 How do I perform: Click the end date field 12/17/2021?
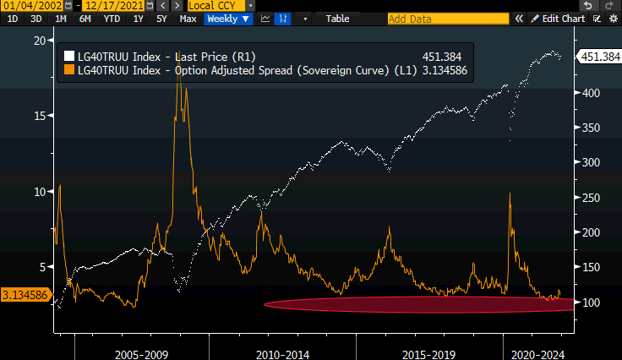113,6
